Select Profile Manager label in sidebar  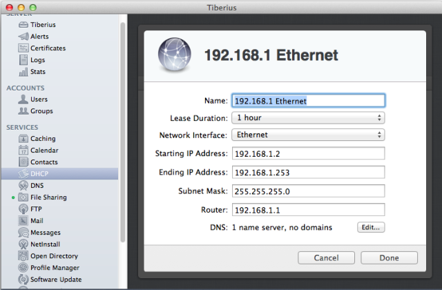[55, 268]
